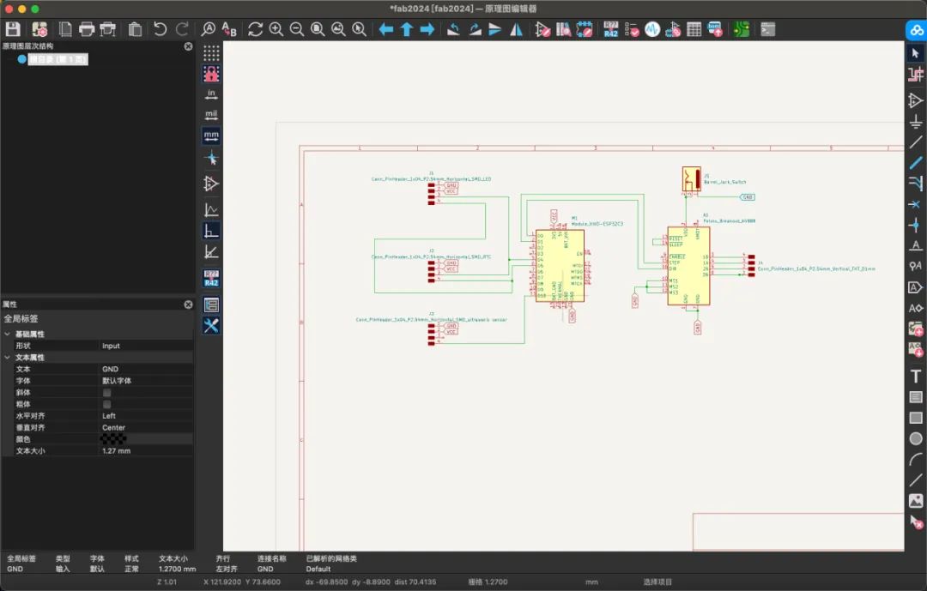Undo the last edit
927x591 pixels.
pyautogui.click(x=160, y=29)
